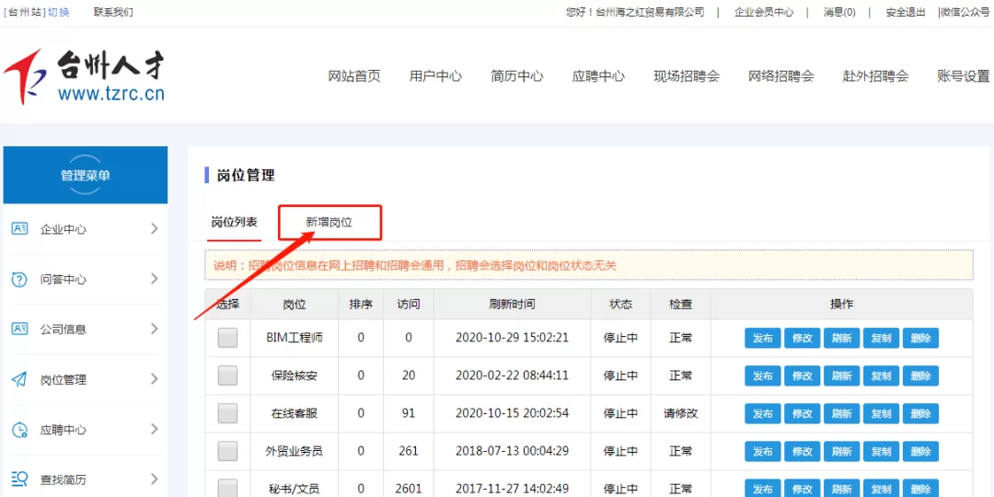Delete the 外贸业务员 position
Image resolution: width=994 pixels, height=497 pixels.
[920, 451]
